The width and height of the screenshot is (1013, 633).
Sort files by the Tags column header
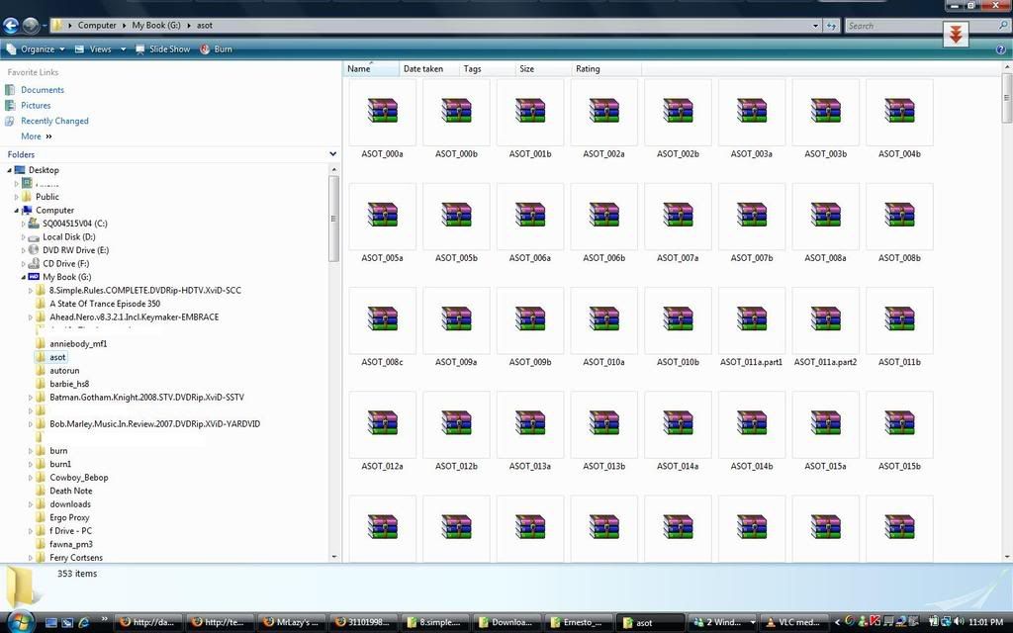pos(487,69)
